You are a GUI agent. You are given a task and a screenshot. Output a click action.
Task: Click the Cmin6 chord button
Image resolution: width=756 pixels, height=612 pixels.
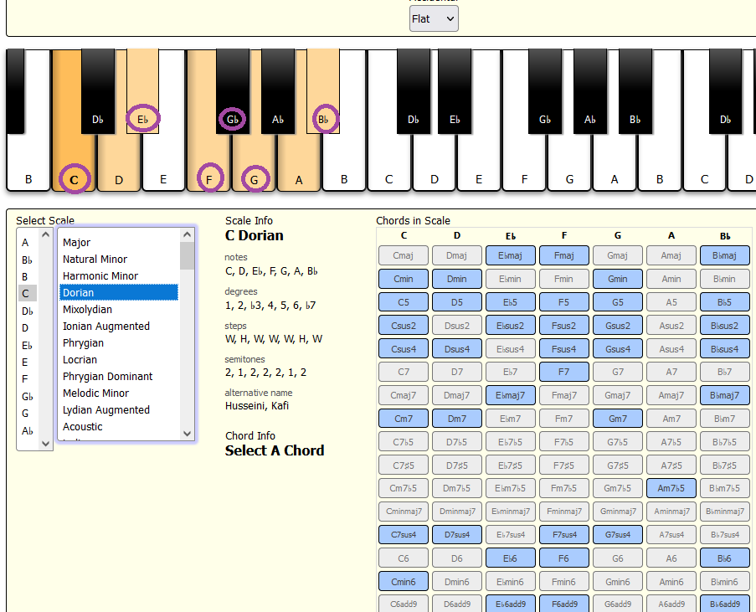point(404,582)
